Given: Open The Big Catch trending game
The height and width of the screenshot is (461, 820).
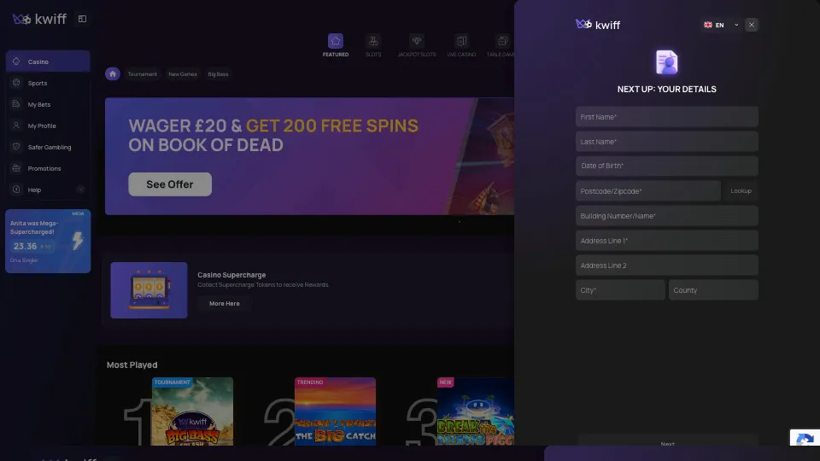Looking at the screenshot, I should [x=335, y=411].
